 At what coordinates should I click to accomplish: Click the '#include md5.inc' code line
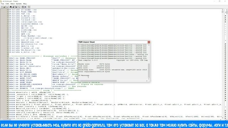[x=20, y=34]
